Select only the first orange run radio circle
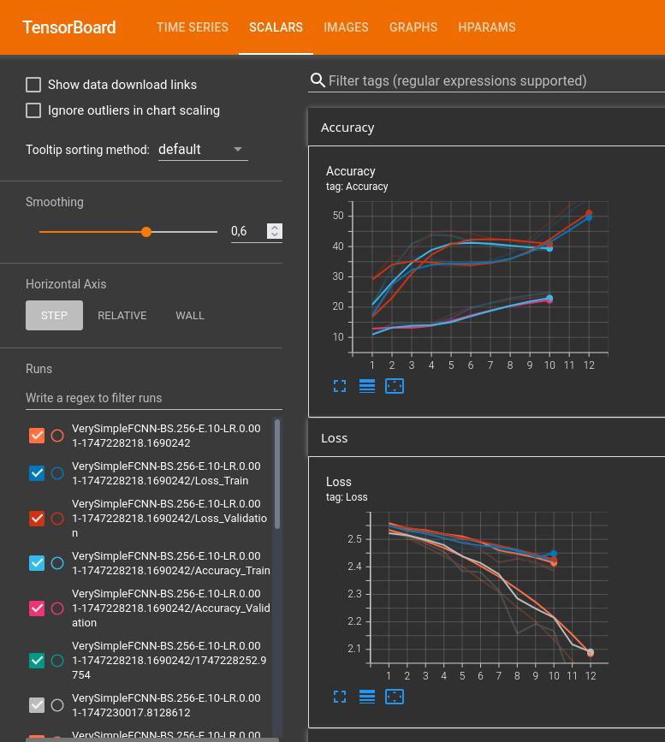This screenshot has width=665, height=742. coord(57,436)
